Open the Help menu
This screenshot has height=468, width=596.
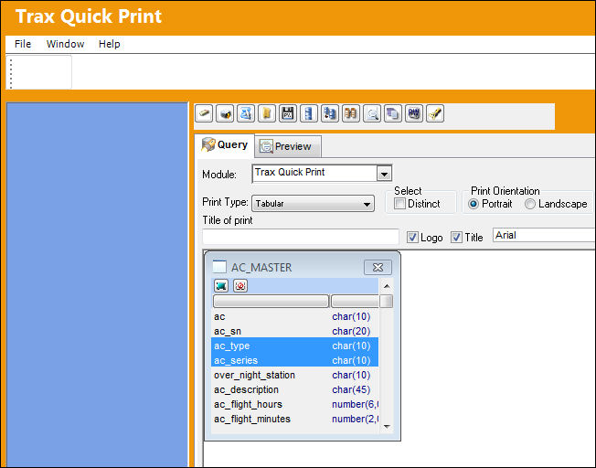coord(110,44)
